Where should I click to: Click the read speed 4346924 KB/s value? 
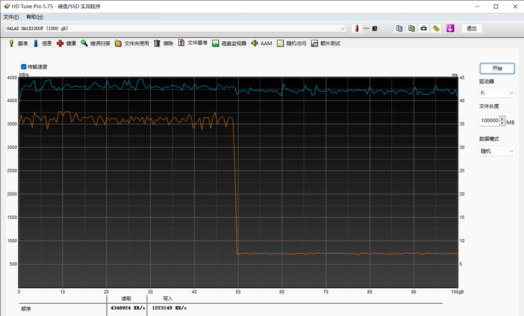point(128,308)
